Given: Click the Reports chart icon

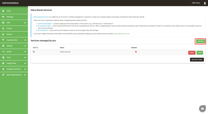Looking at the screenshot, I should coord(3,34).
